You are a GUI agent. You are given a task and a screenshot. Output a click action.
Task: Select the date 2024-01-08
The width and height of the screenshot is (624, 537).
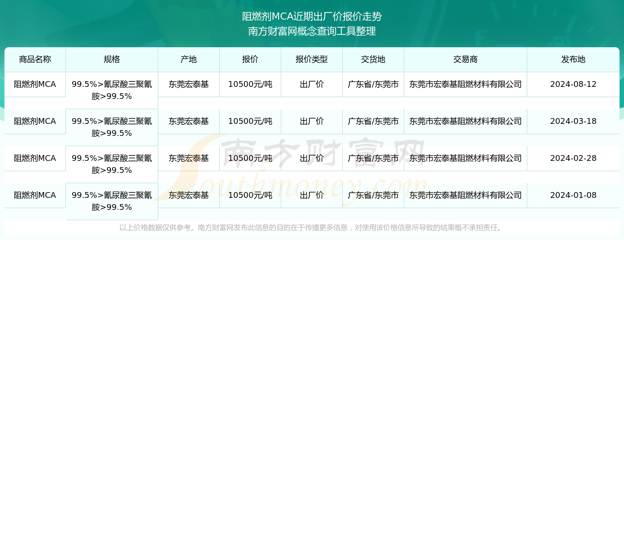tap(573, 195)
